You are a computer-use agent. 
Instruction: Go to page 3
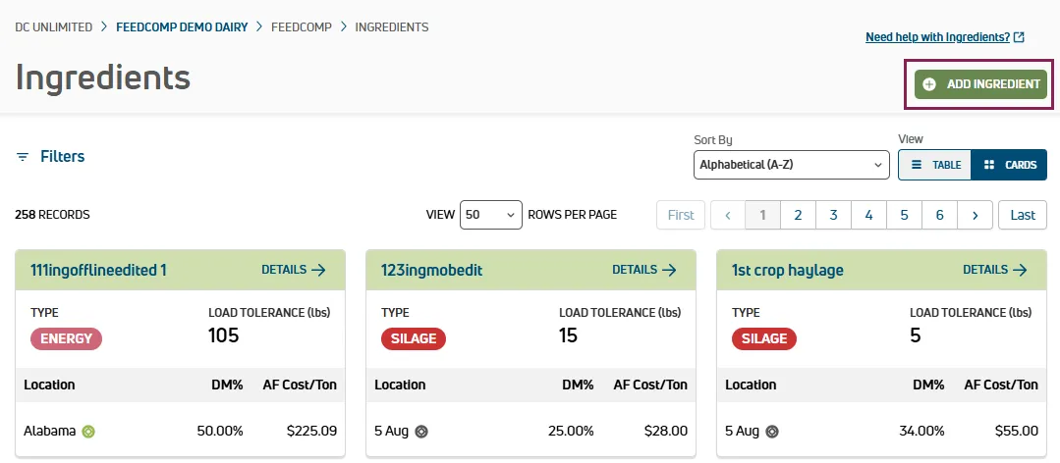(833, 215)
